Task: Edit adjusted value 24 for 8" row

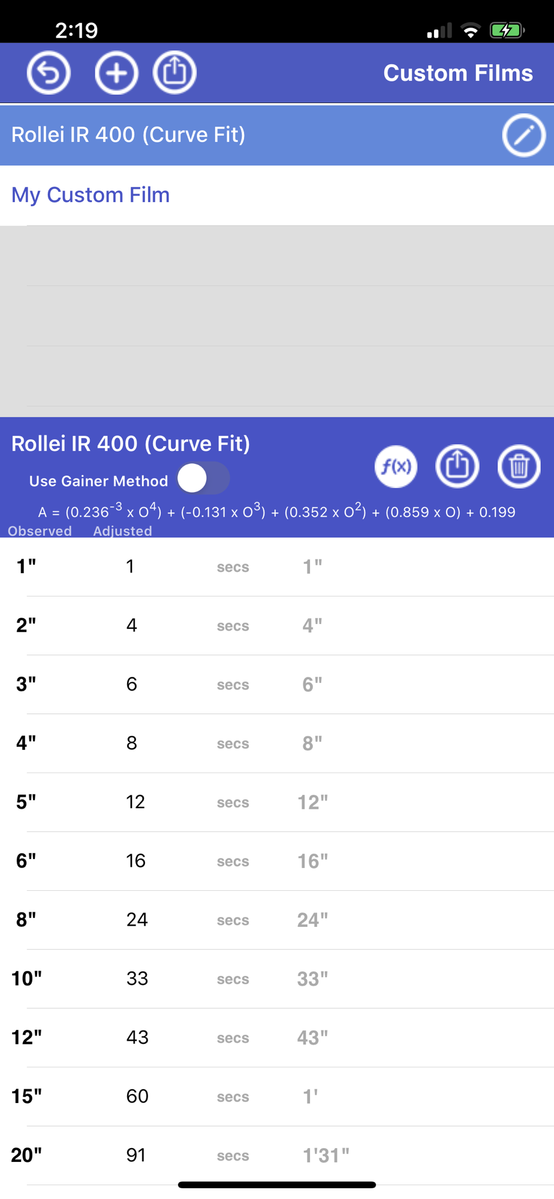Action: pyautogui.click(x=137, y=920)
